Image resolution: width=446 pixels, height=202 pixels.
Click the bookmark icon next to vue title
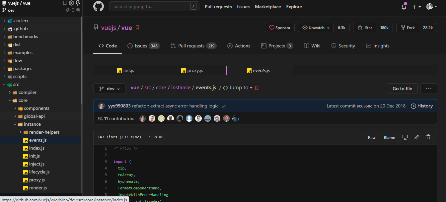click(x=137, y=28)
